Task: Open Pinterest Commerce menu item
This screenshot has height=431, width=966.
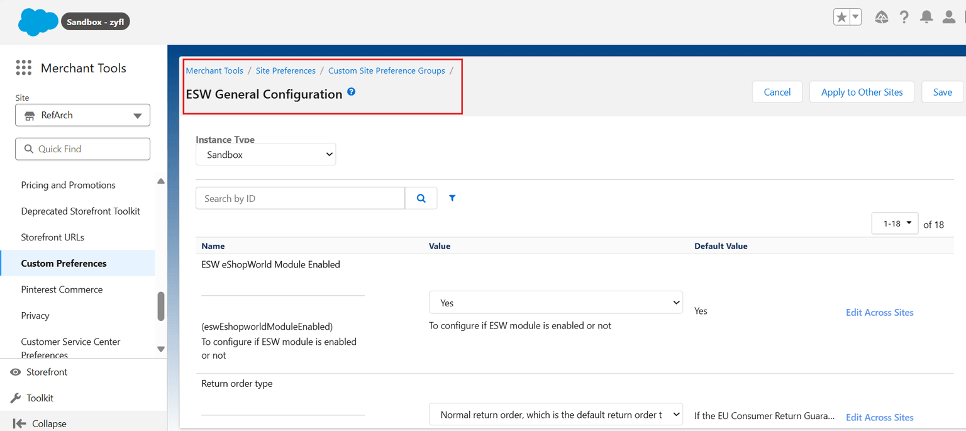Action: 62,289
